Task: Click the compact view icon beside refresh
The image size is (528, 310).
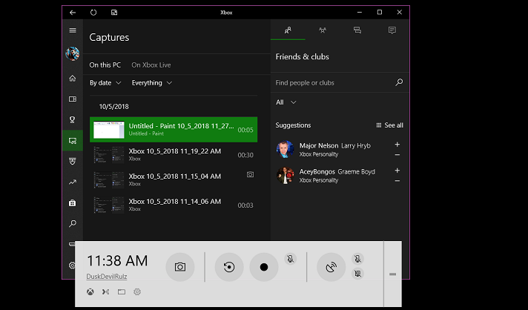Action: (x=114, y=13)
